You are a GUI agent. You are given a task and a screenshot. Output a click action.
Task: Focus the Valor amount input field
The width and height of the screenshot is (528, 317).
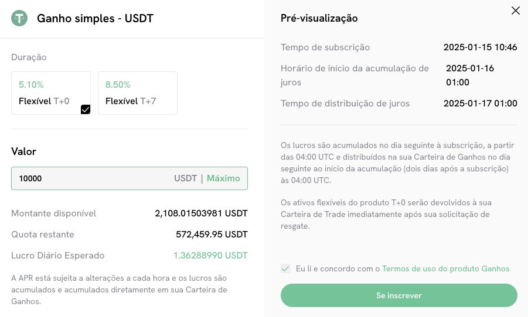[x=88, y=178]
